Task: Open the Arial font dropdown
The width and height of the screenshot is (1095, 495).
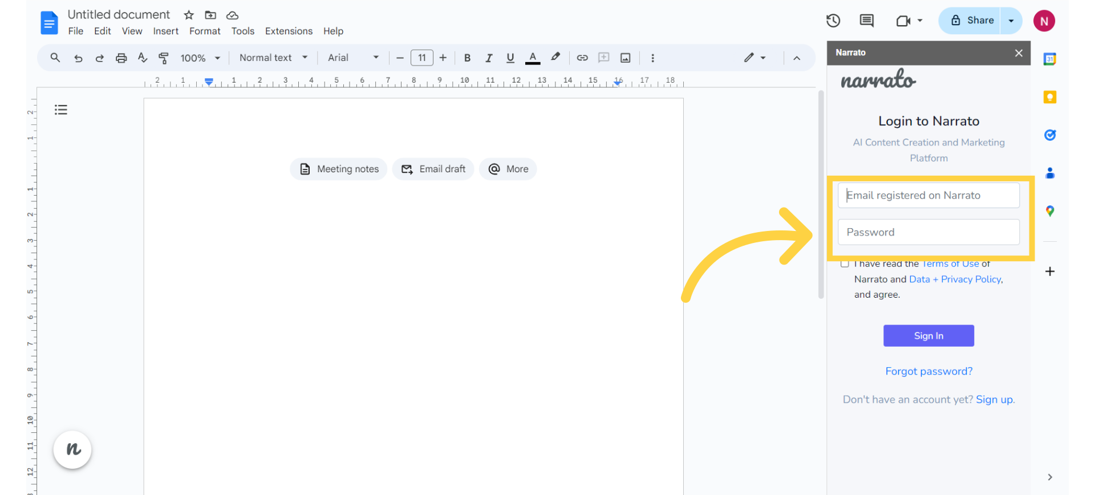Action: (354, 58)
